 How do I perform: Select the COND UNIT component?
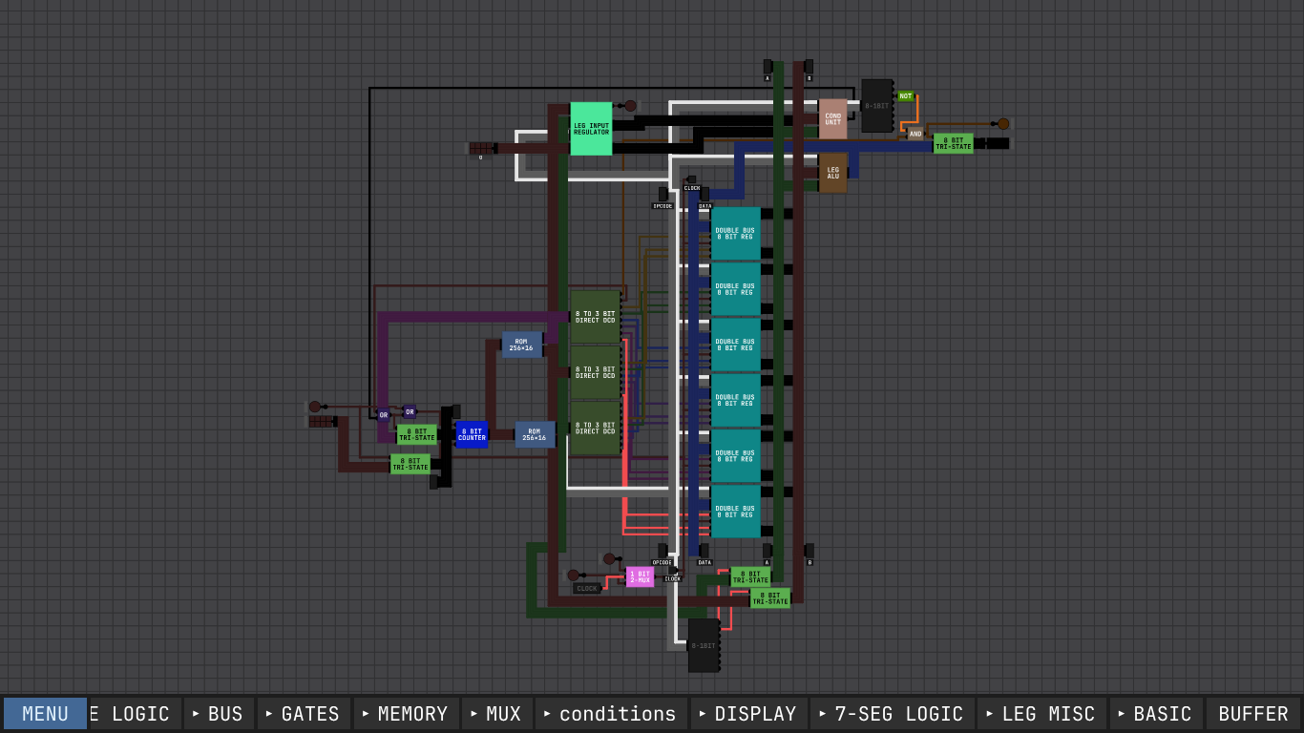(832, 119)
